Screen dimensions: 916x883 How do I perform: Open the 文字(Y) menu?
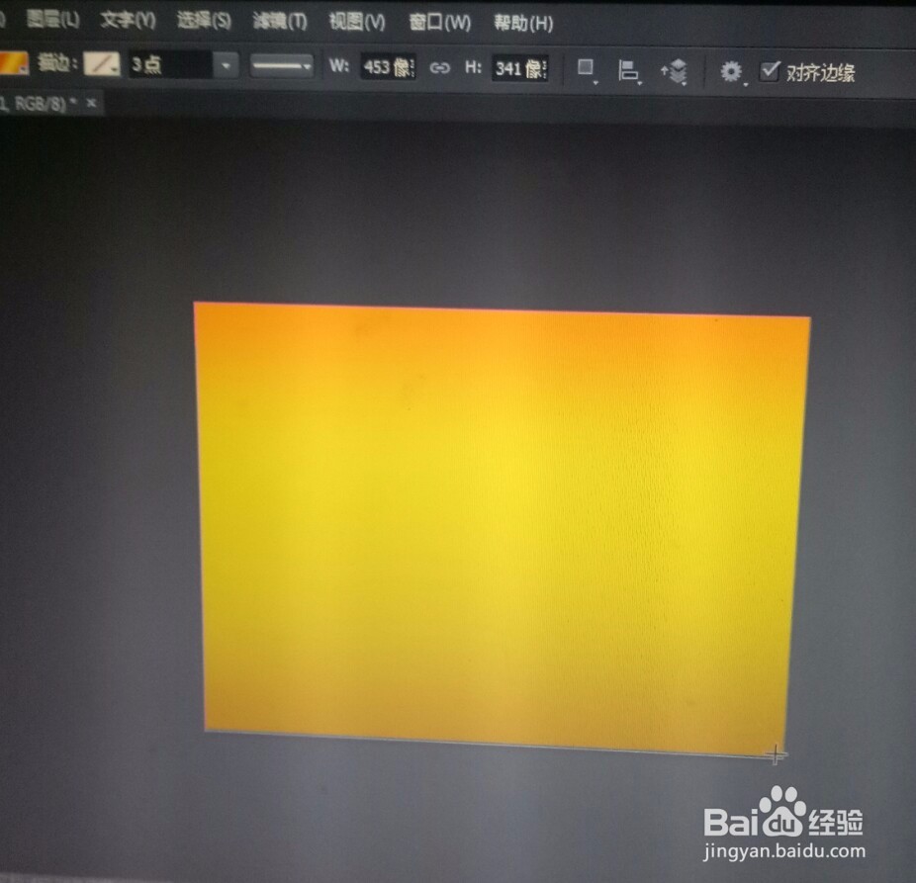(128, 20)
